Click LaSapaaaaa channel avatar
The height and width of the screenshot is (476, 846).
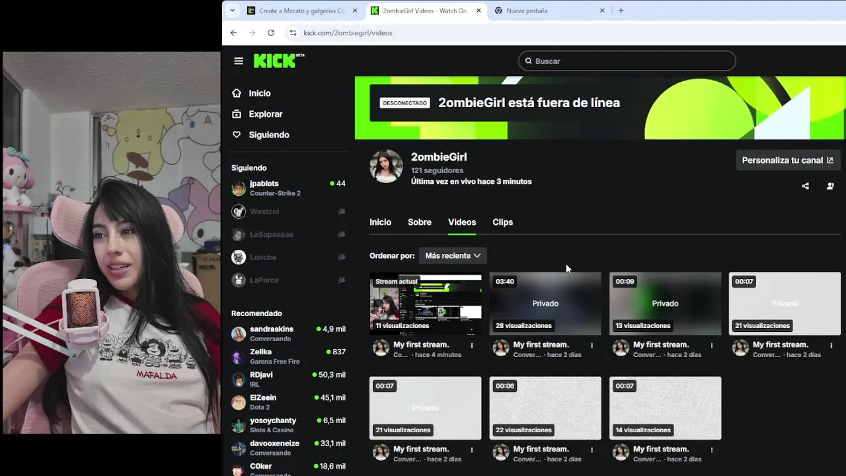tap(239, 235)
